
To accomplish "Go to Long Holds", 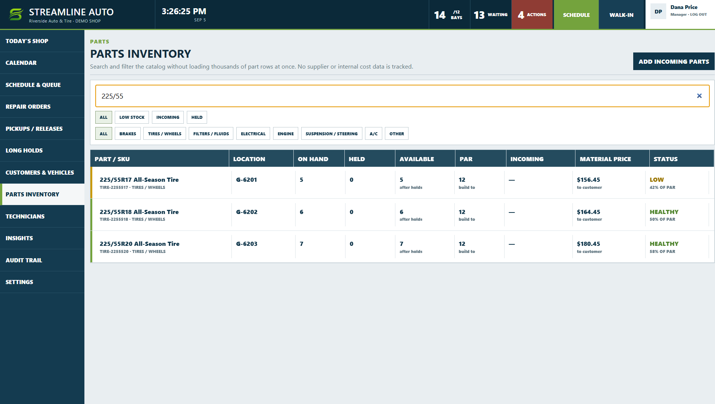I will [x=42, y=150].
